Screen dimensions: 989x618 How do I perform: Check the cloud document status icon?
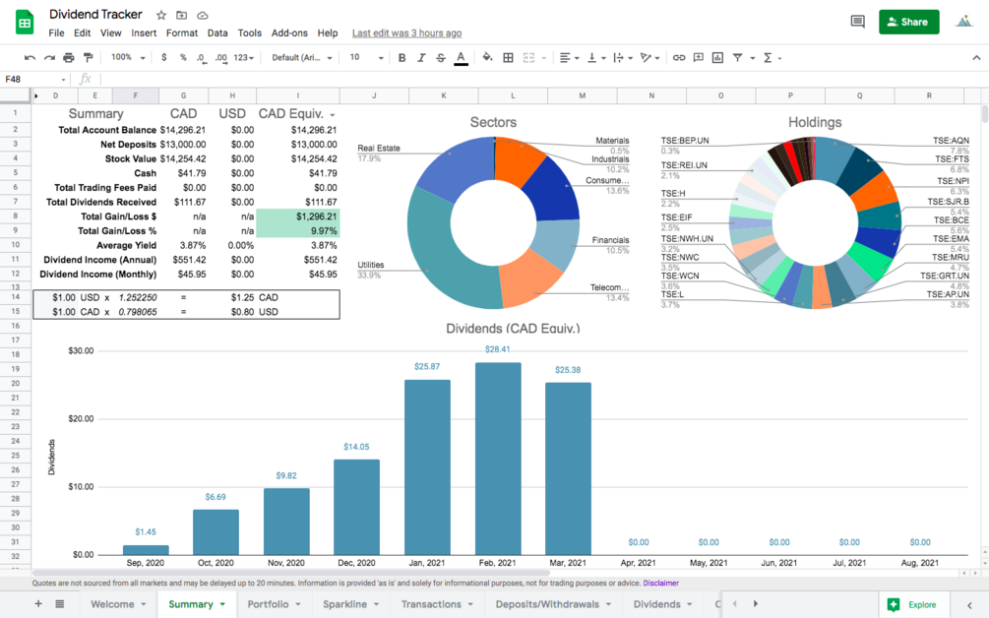(203, 15)
